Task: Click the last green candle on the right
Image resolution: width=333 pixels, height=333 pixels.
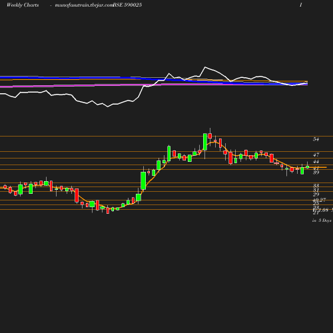Action: pyautogui.click(x=308, y=167)
